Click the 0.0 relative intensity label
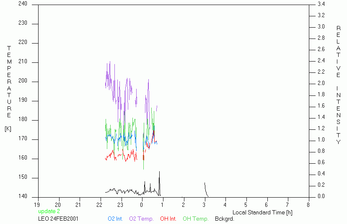The width and height of the screenshot is (347, 224). [x=321, y=196]
